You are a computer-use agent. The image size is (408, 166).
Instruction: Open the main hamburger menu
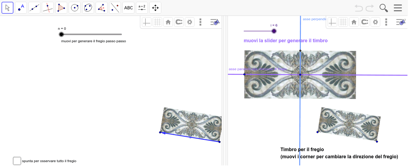(x=398, y=8)
